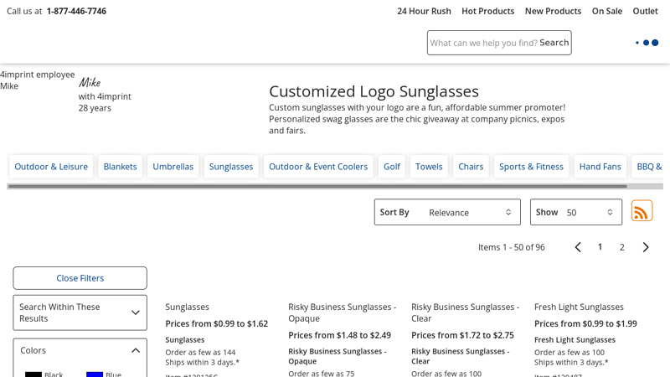
Task: Click the orange RSS feed icon
Action: click(x=642, y=211)
